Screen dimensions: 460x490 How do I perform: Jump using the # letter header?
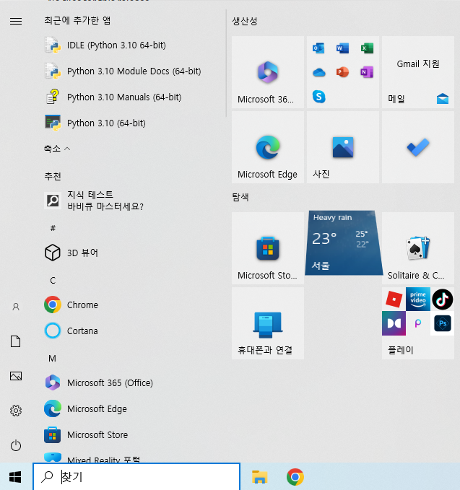click(x=53, y=228)
